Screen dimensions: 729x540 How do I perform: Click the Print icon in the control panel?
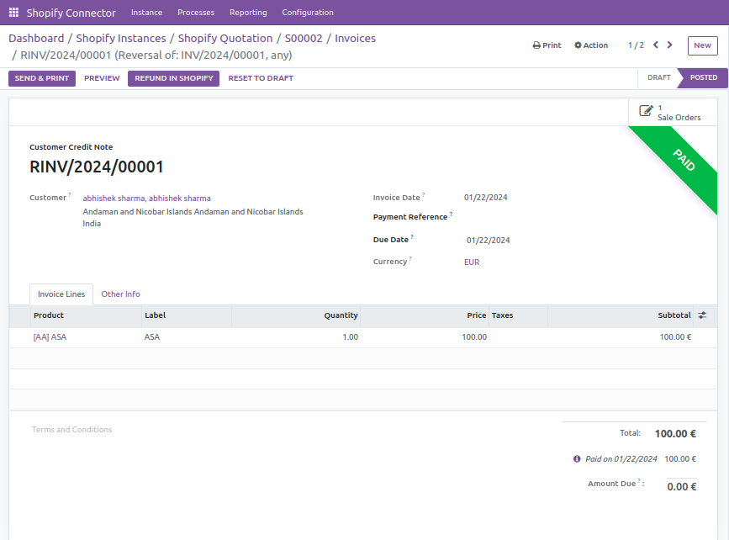pos(547,45)
